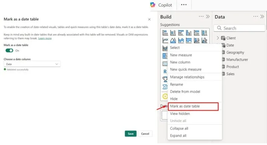Select the line and clustered column chart

[204, 40]
